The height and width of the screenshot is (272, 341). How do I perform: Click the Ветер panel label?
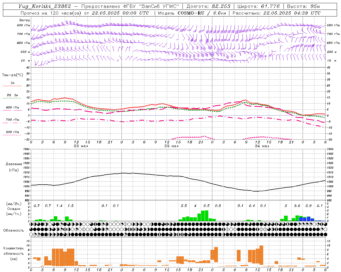[25, 20]
